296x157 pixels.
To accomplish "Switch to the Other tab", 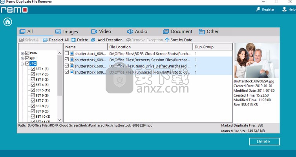I will click(x=208, y=31).
